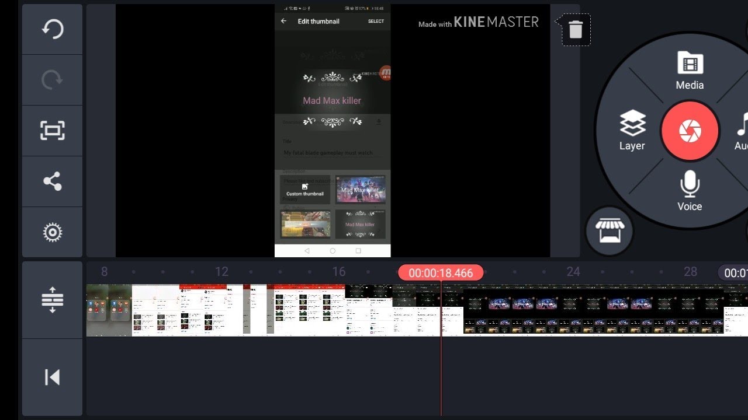The width and height of the screenshot is (748, 420).
Task: Expand the timeline with track-height button
Action: [52, 300]
